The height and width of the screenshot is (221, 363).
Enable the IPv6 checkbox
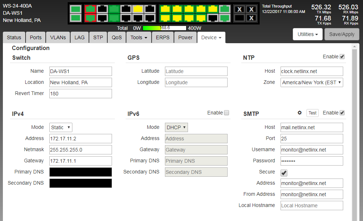coord(227,113)
